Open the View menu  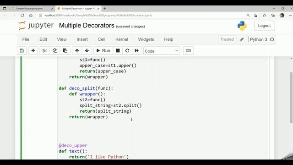[x=62, y=39]
